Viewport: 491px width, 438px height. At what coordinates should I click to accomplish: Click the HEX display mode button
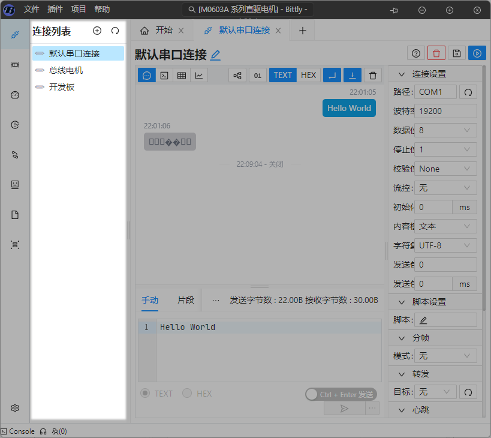[x=308, y=75]
